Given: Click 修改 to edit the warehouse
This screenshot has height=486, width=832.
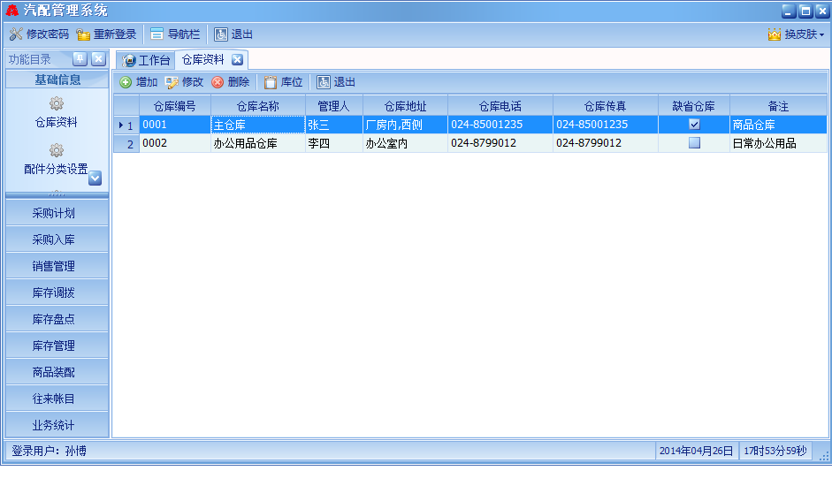Looking at the screenshot, I should pyautogui.click(x=184, y=82).
